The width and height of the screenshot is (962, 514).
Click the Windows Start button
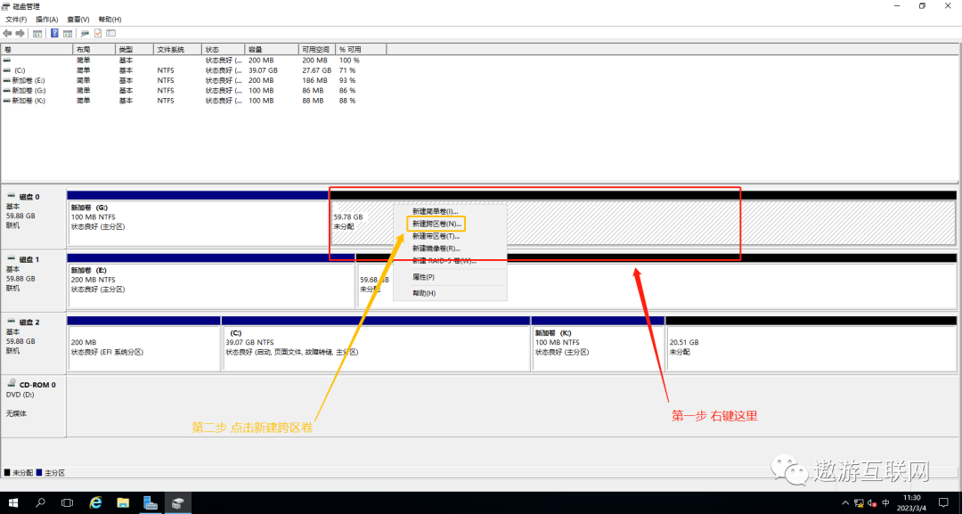[x=12, y=503]
